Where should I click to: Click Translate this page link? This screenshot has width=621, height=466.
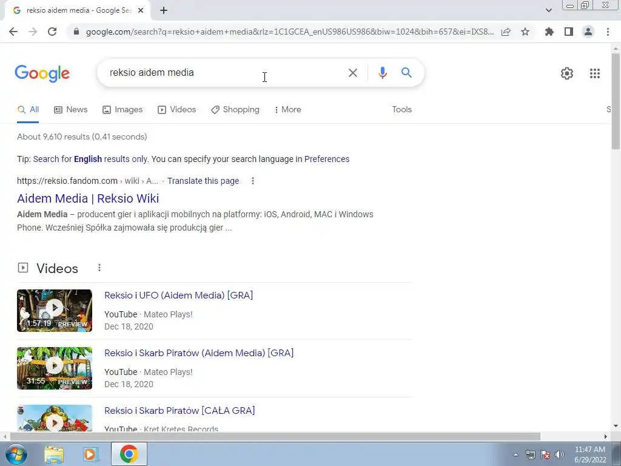pos(203,181)
